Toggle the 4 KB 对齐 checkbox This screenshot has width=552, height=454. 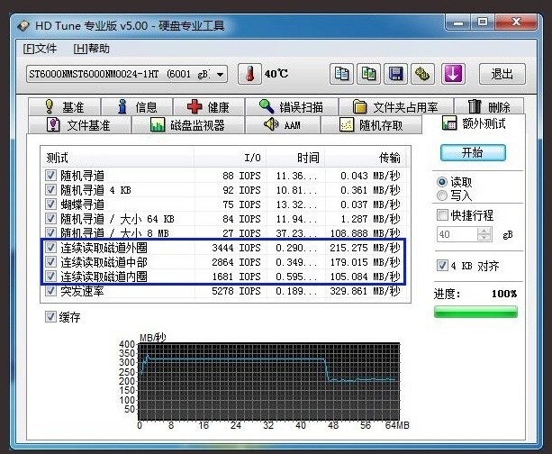[x=442, y=265]
